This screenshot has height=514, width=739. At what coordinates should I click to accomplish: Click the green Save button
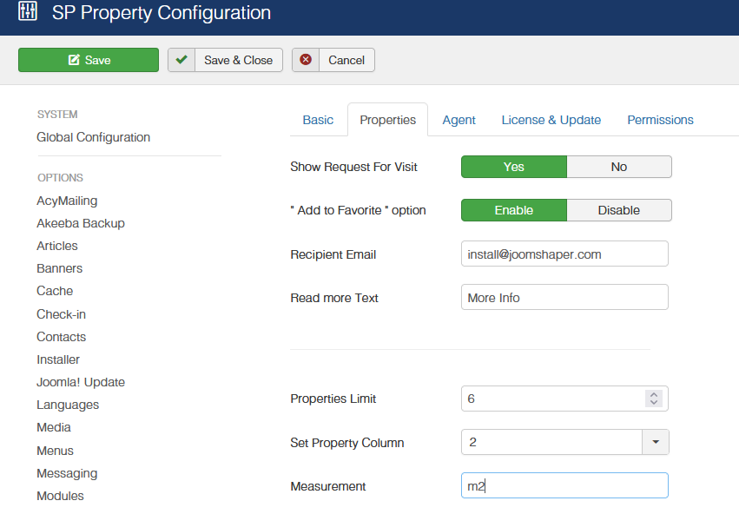pyautogui.click(x=89, y=60)
